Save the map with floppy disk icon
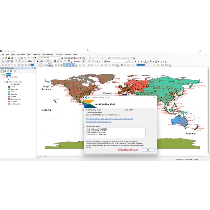210x210 pixels. [9, 58]
